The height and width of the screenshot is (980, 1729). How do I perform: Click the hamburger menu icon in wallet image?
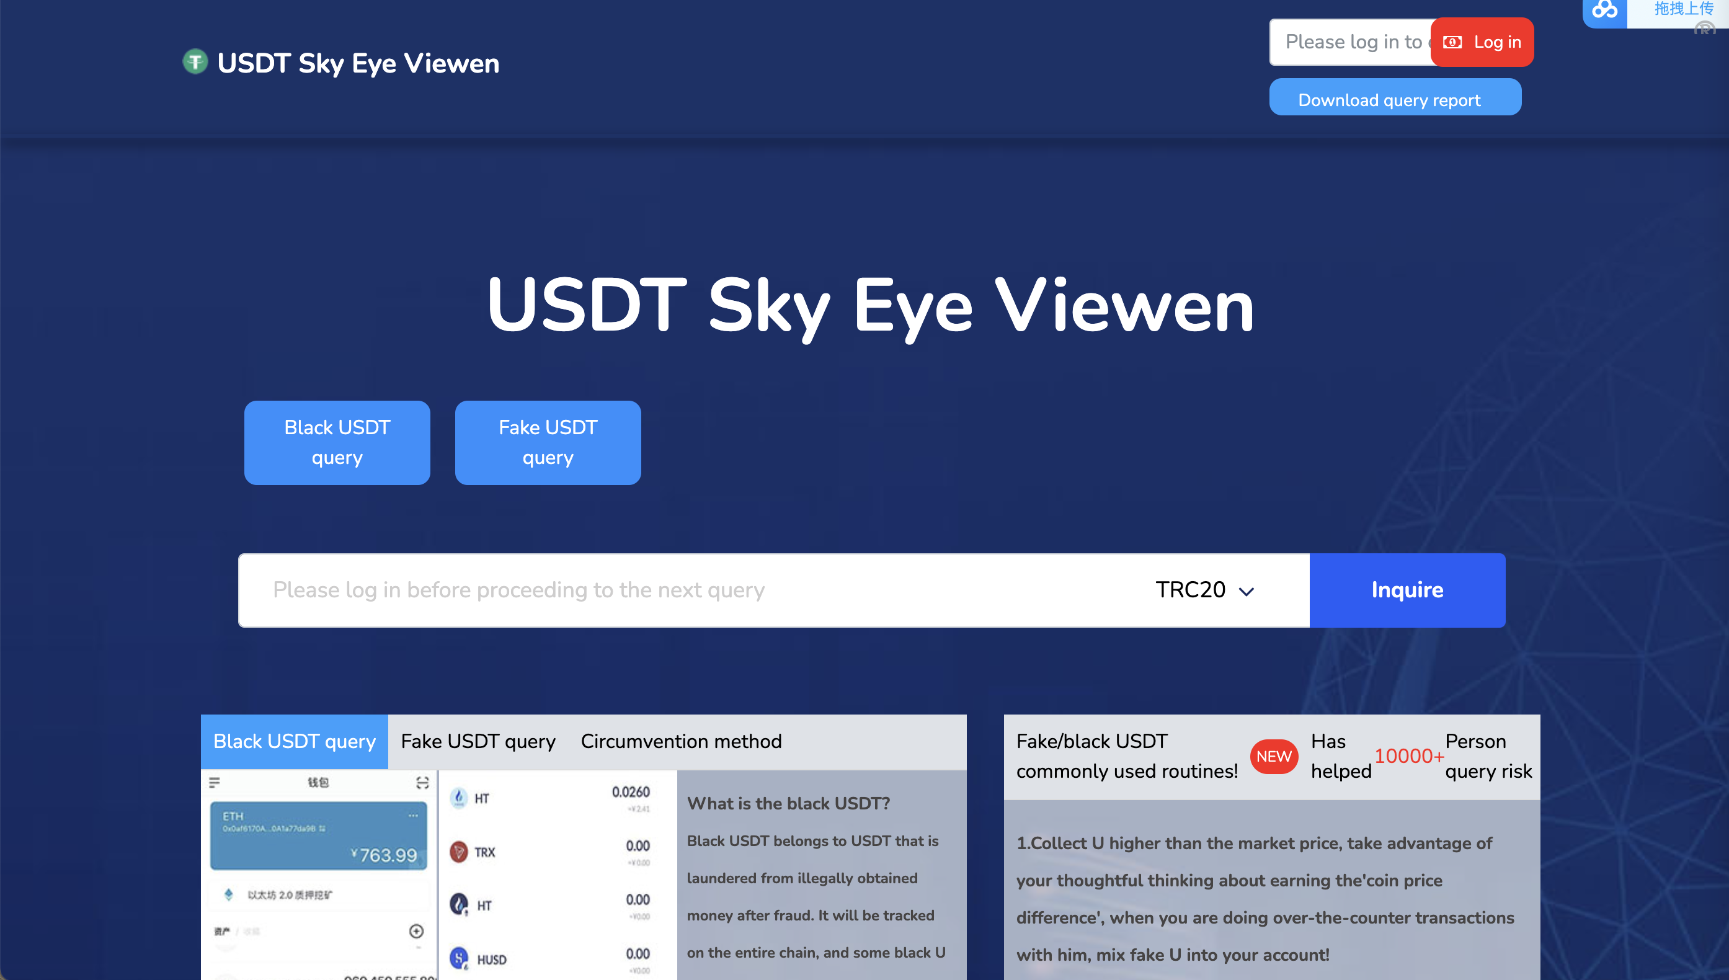coord(215,782)
